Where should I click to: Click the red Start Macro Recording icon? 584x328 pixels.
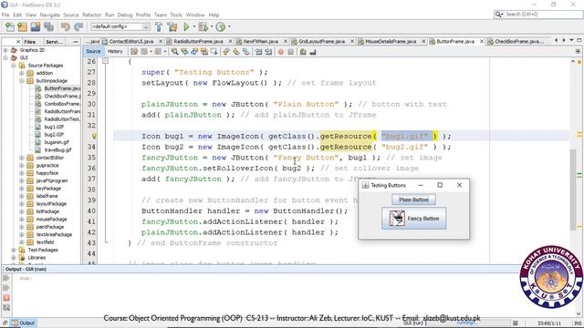pos(281,52)
